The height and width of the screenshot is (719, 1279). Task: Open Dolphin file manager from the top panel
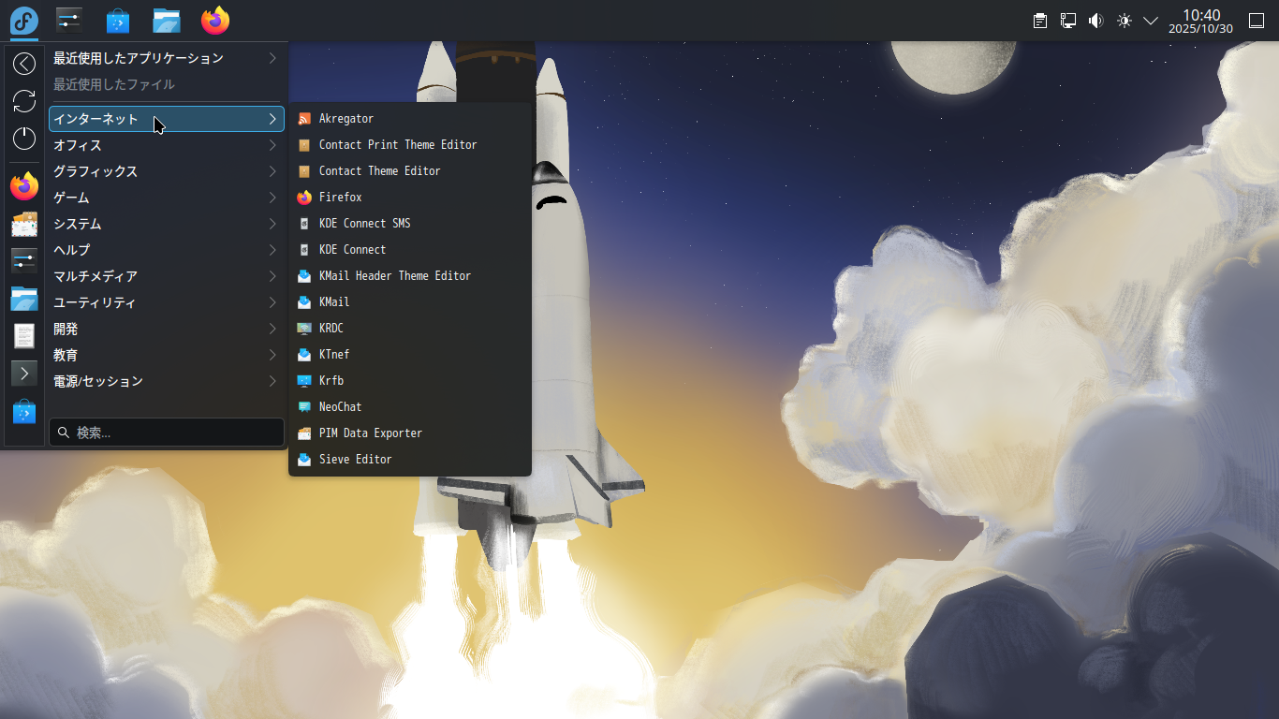pos(167,21)
